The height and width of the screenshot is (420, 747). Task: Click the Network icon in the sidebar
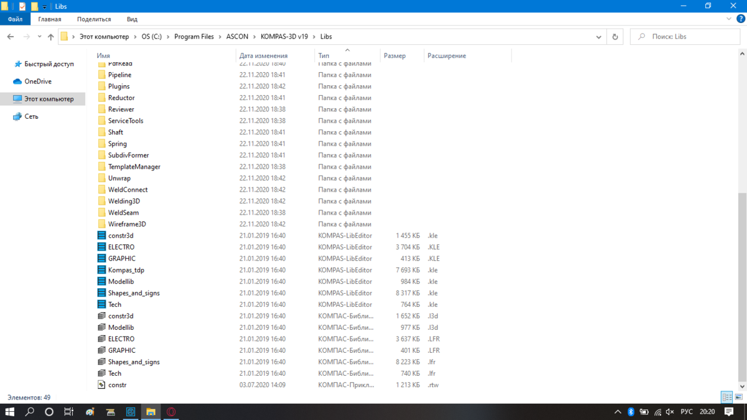pos(17,116)
